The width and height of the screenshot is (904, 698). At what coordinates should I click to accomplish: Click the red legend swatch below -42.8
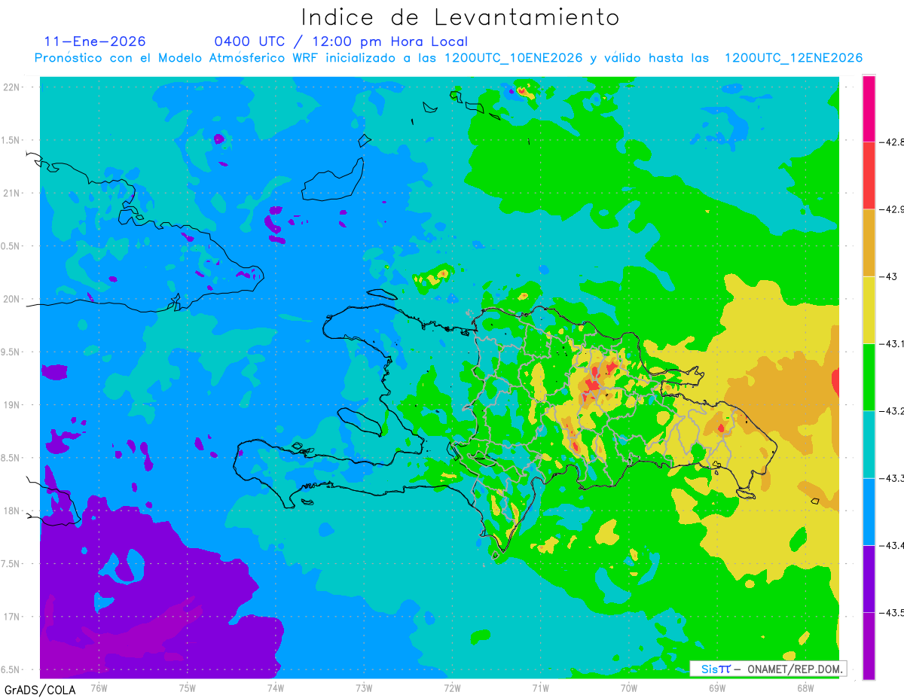point(869,175)
